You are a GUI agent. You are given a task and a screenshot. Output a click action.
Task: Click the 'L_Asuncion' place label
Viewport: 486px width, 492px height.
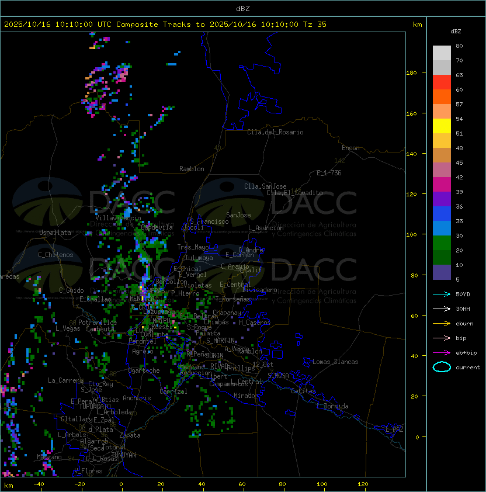(x=266, y=228)
